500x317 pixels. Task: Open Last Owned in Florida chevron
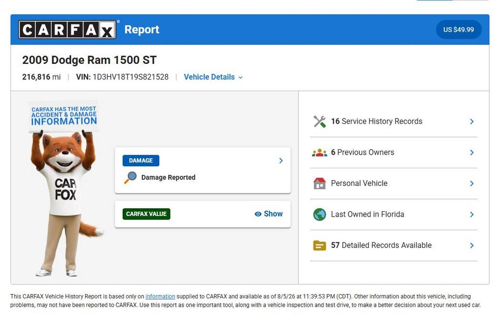point(472,215)
